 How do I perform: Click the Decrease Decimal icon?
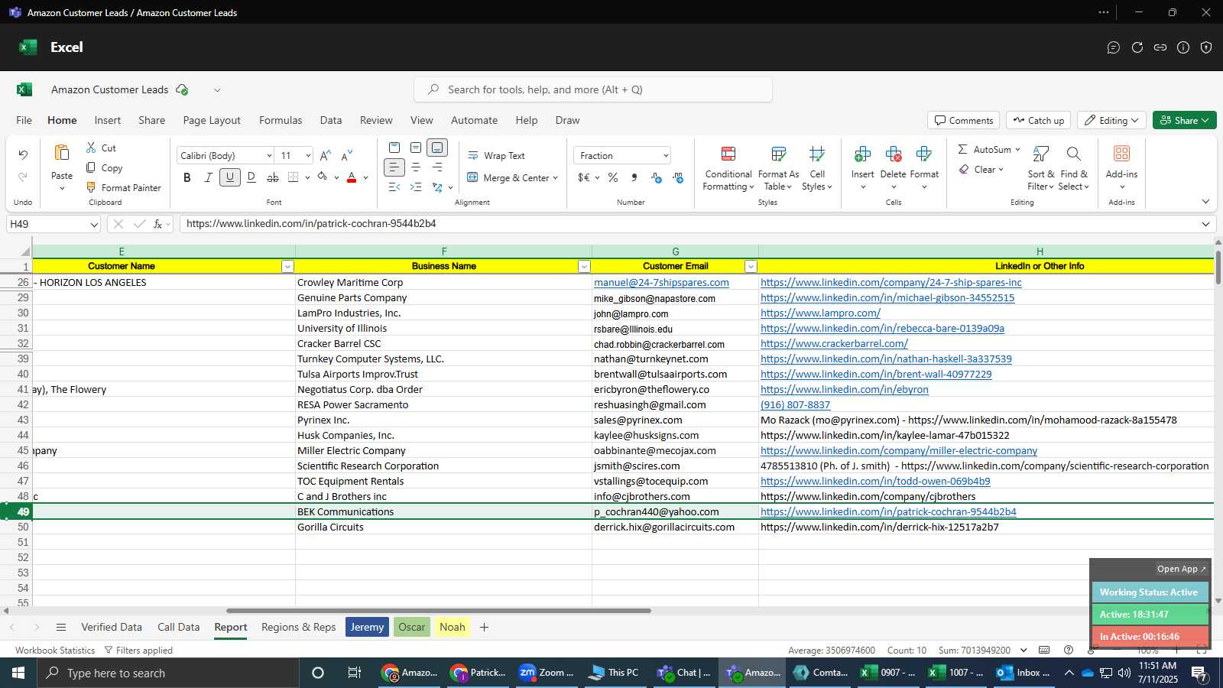(x=678, y=177)
